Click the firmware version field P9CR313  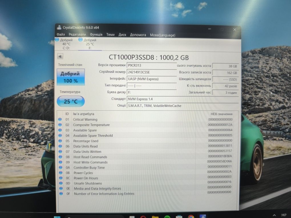pyautogui.click(x=151, y=66)
